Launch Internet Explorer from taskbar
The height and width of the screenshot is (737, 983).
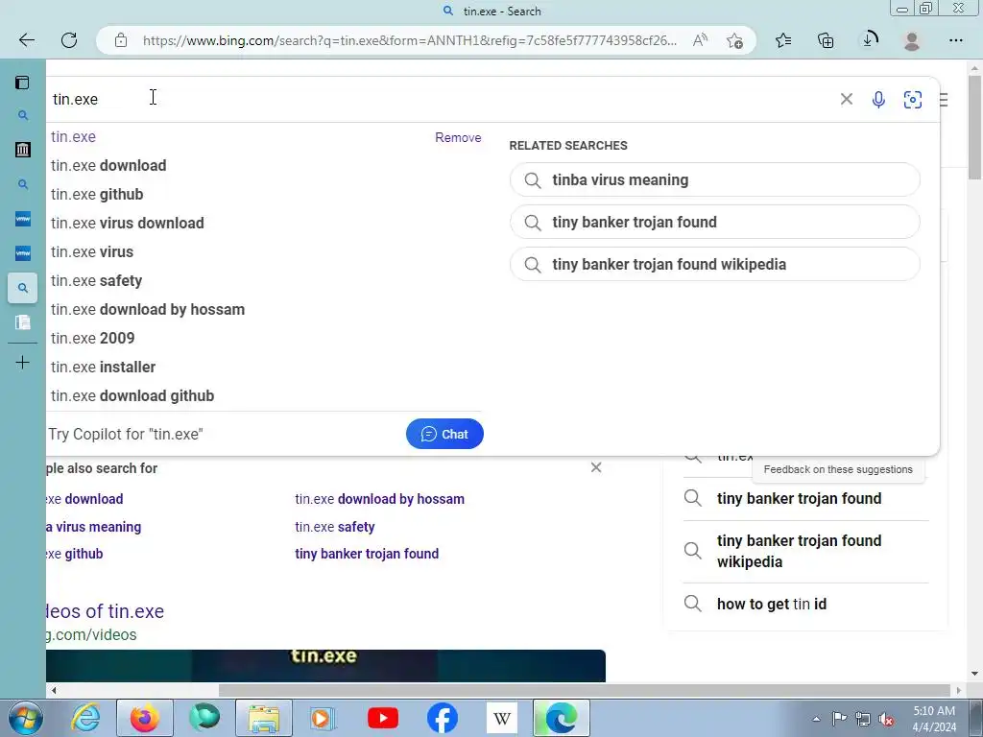pos(85,718)
